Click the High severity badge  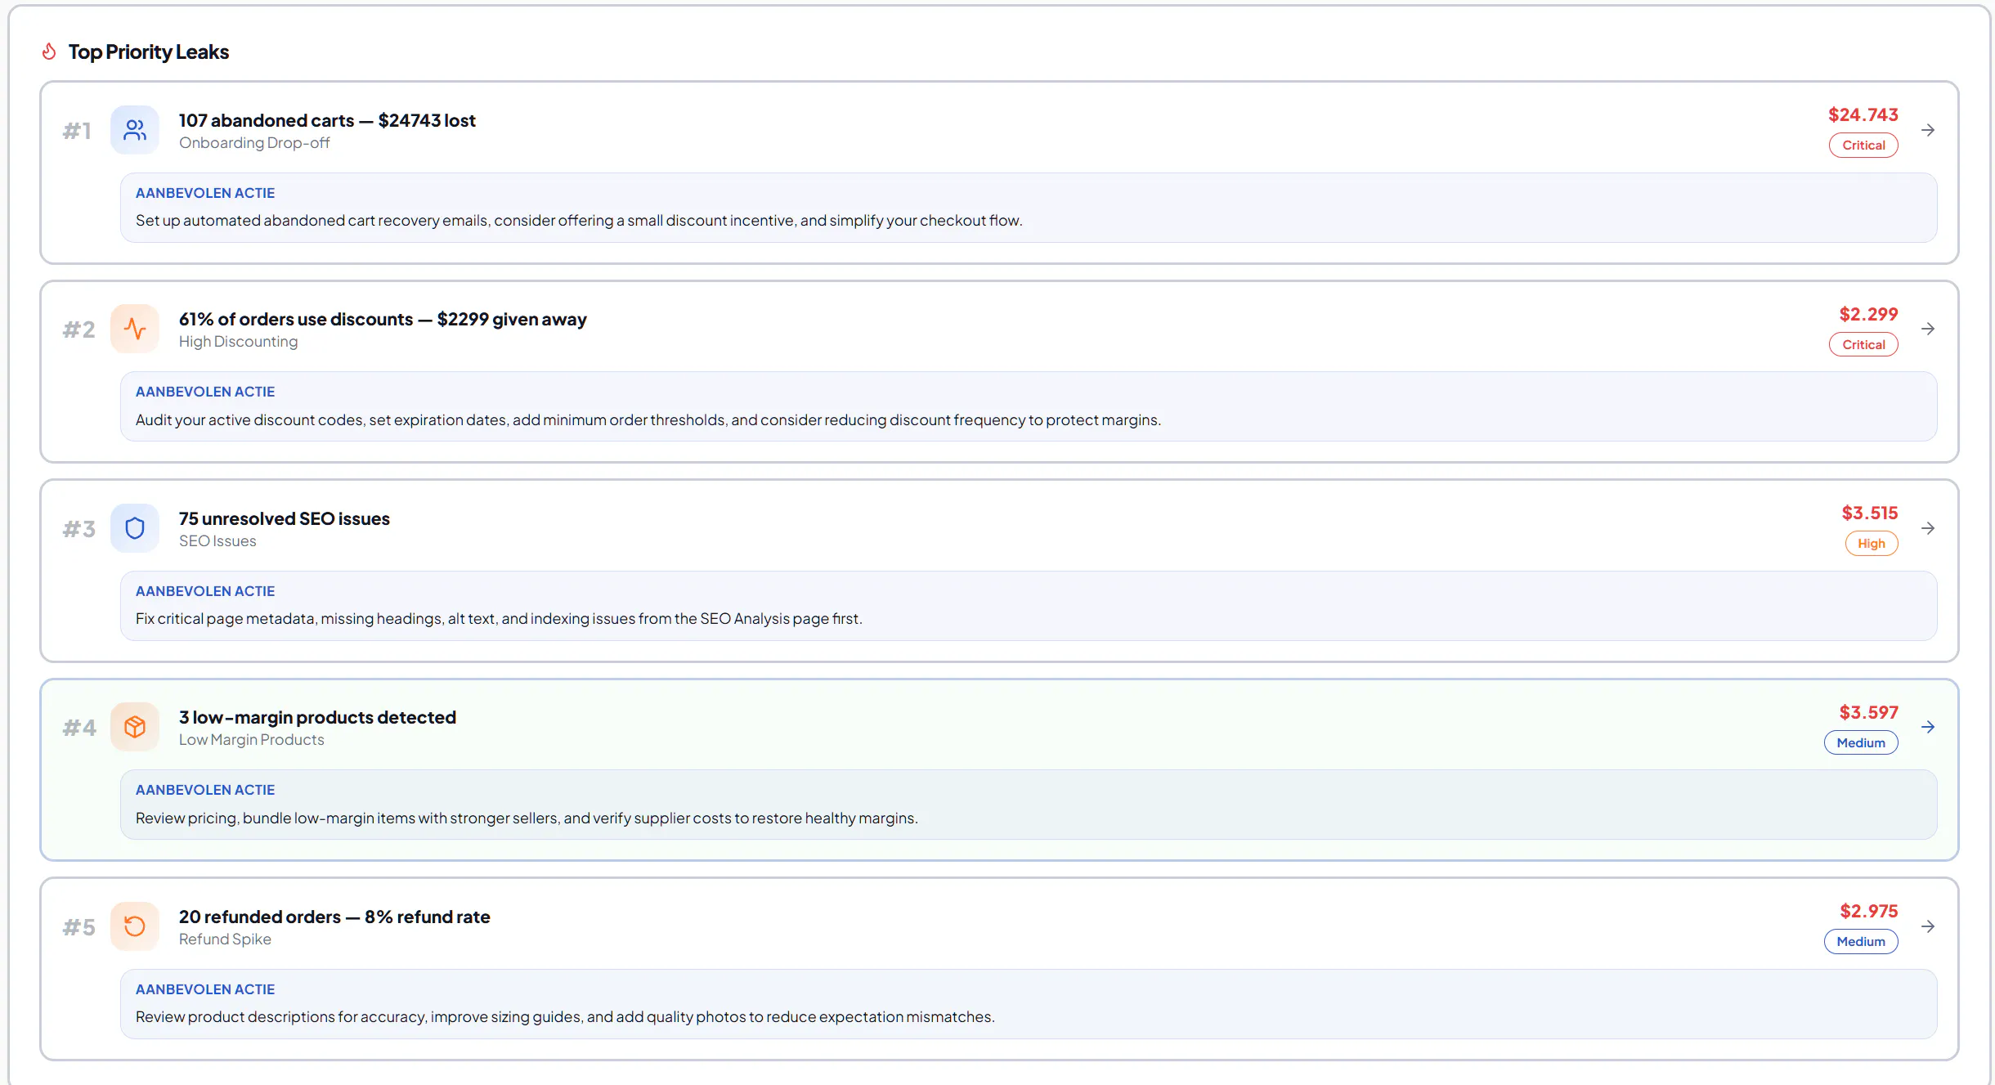click(1872, 544)
